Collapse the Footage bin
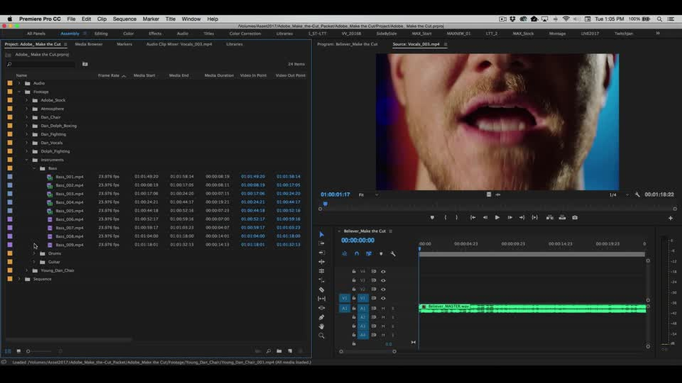Viewport: 682px width, 383px height. 19,92
